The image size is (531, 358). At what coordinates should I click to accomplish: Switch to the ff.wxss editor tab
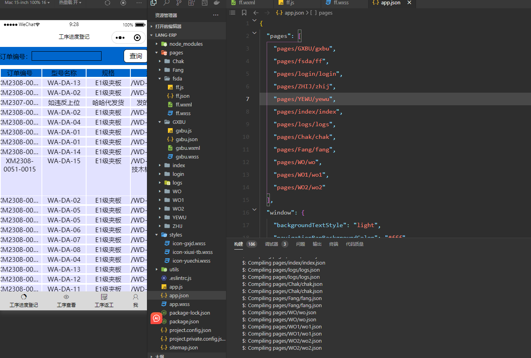pos(341,2)
